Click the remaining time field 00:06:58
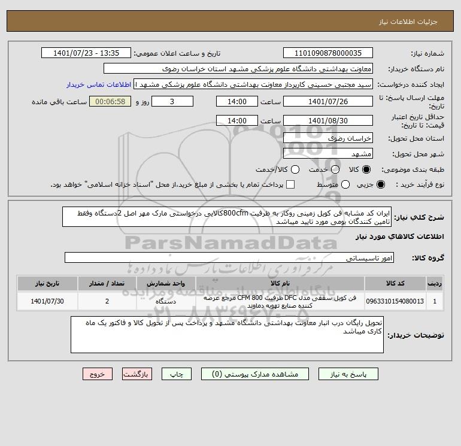This screenshot has width=461, height=446. (110, 101)
